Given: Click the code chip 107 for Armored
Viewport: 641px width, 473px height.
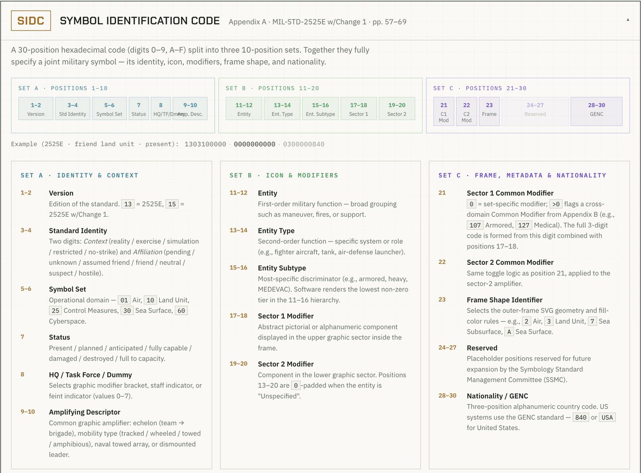Looking at the screenshot, I should pos(475,225).
